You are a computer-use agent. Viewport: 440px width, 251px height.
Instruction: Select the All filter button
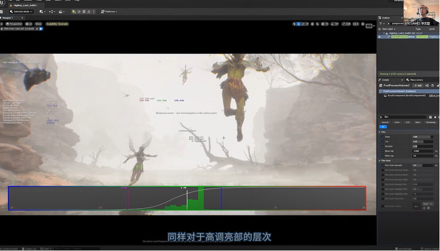click(x=383, y=127)
